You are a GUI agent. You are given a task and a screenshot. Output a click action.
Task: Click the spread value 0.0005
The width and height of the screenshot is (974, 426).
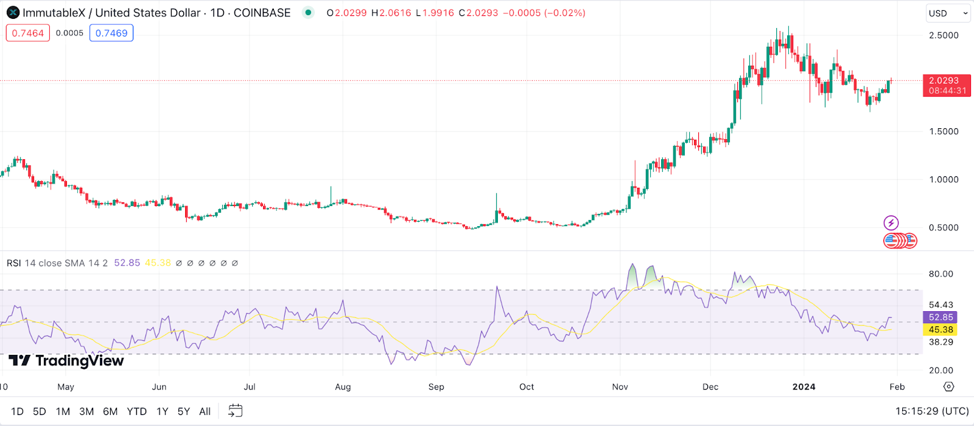[69, 33]
